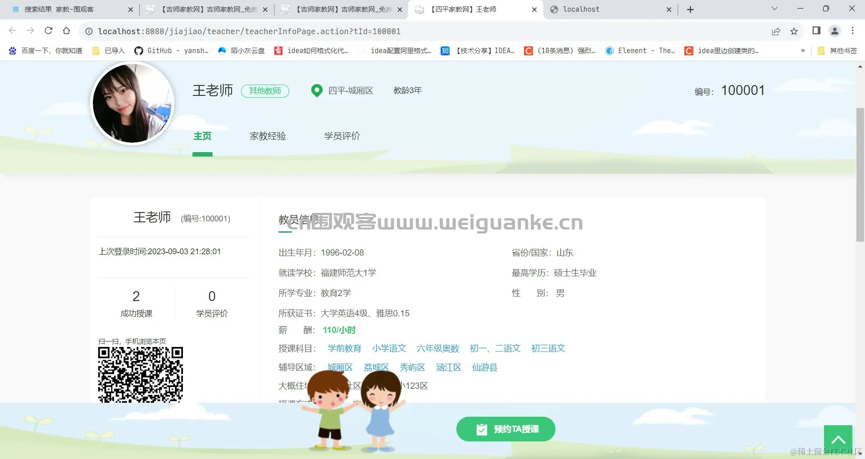Open the 学前教育 subject link
The image size is (865, 459).
pos(345,348)
